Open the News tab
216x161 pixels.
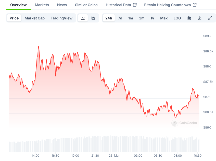62,5
